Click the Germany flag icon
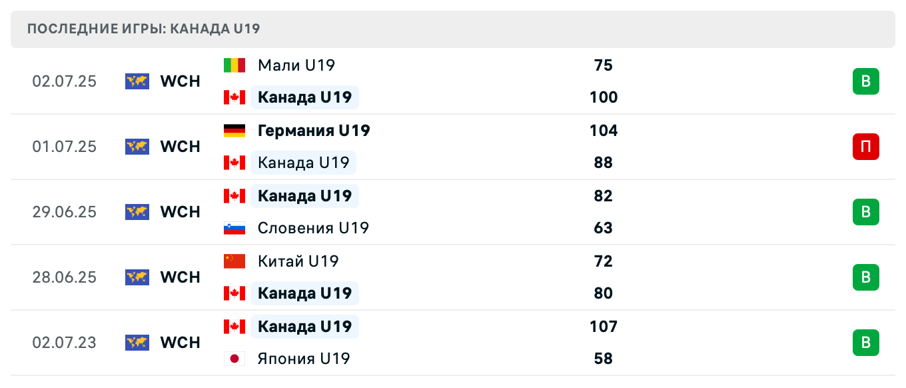Image resolution: width=906 pixels, height=388 pixels. click(x=234, y=131)
